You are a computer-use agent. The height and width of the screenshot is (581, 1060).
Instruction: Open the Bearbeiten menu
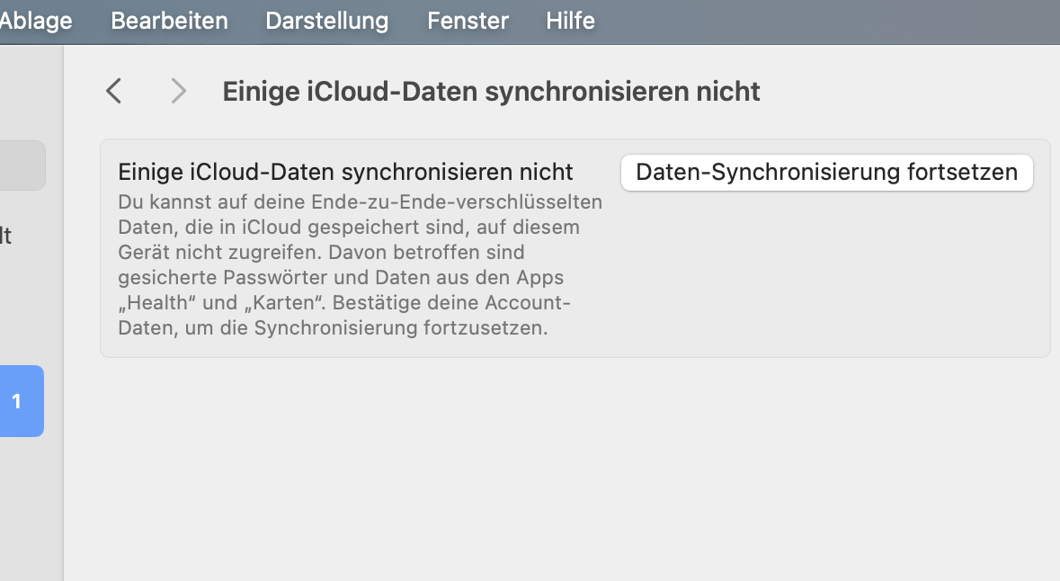coord(169,21)
